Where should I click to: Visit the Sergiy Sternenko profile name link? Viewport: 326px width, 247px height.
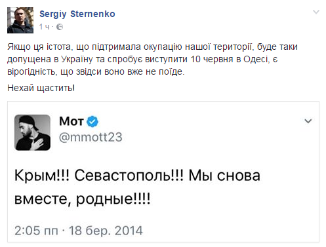(x=77, y=14)
